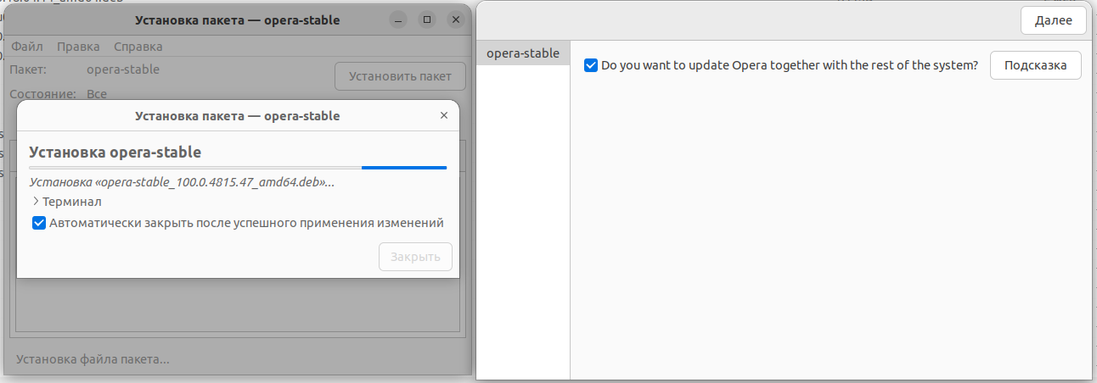Uncheck update Opera with system option

pos(591,65)
